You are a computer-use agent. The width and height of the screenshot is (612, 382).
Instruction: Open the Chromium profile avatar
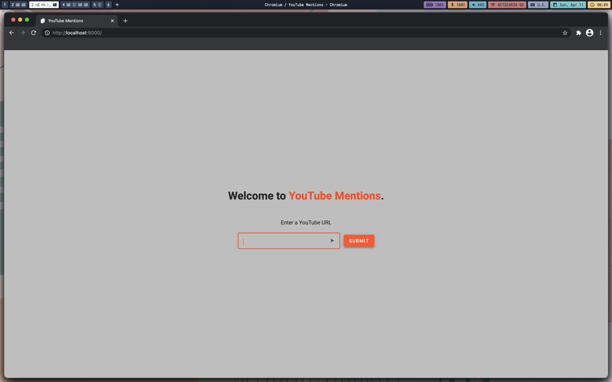click(589, 33)
